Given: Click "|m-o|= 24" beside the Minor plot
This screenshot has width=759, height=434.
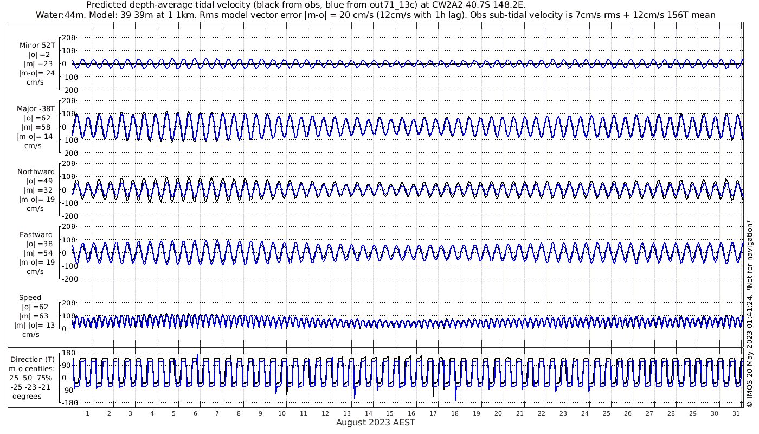Looking at the screenshot, I should pos(37,73).
